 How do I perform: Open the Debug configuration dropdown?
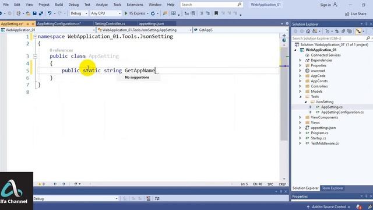click(79, 13)
